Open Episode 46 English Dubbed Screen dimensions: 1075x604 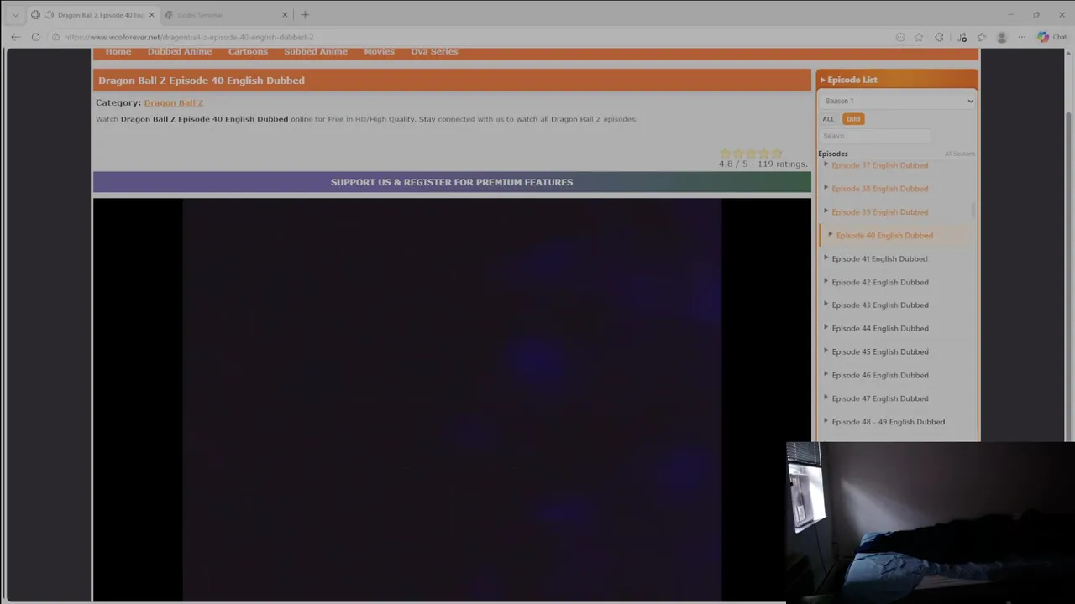(879, 376)
